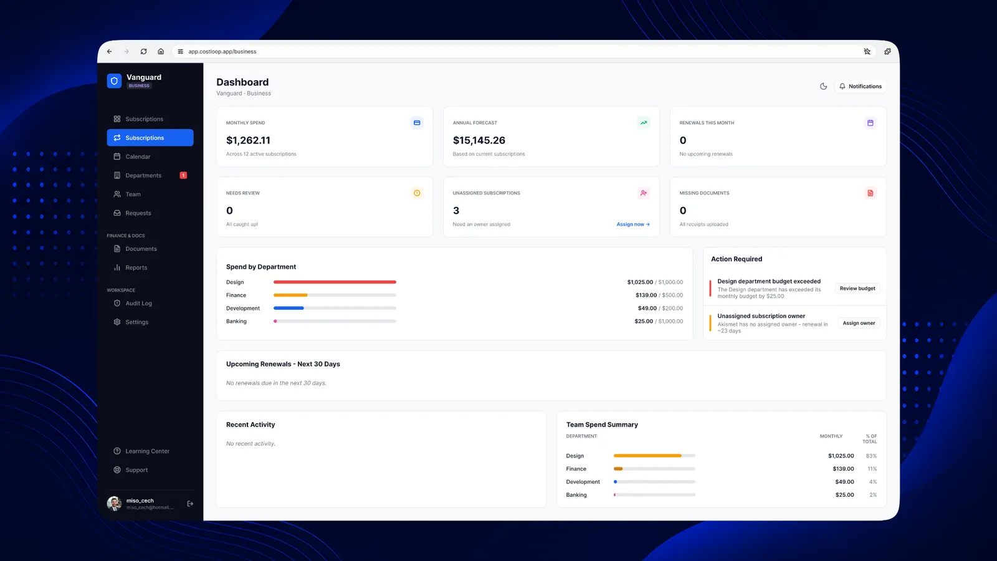
Task: Click the puzzle extensions icon in browser toolbar
Action: (887, 52)
